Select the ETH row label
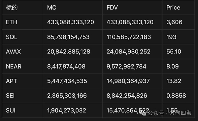 point(12,22)
